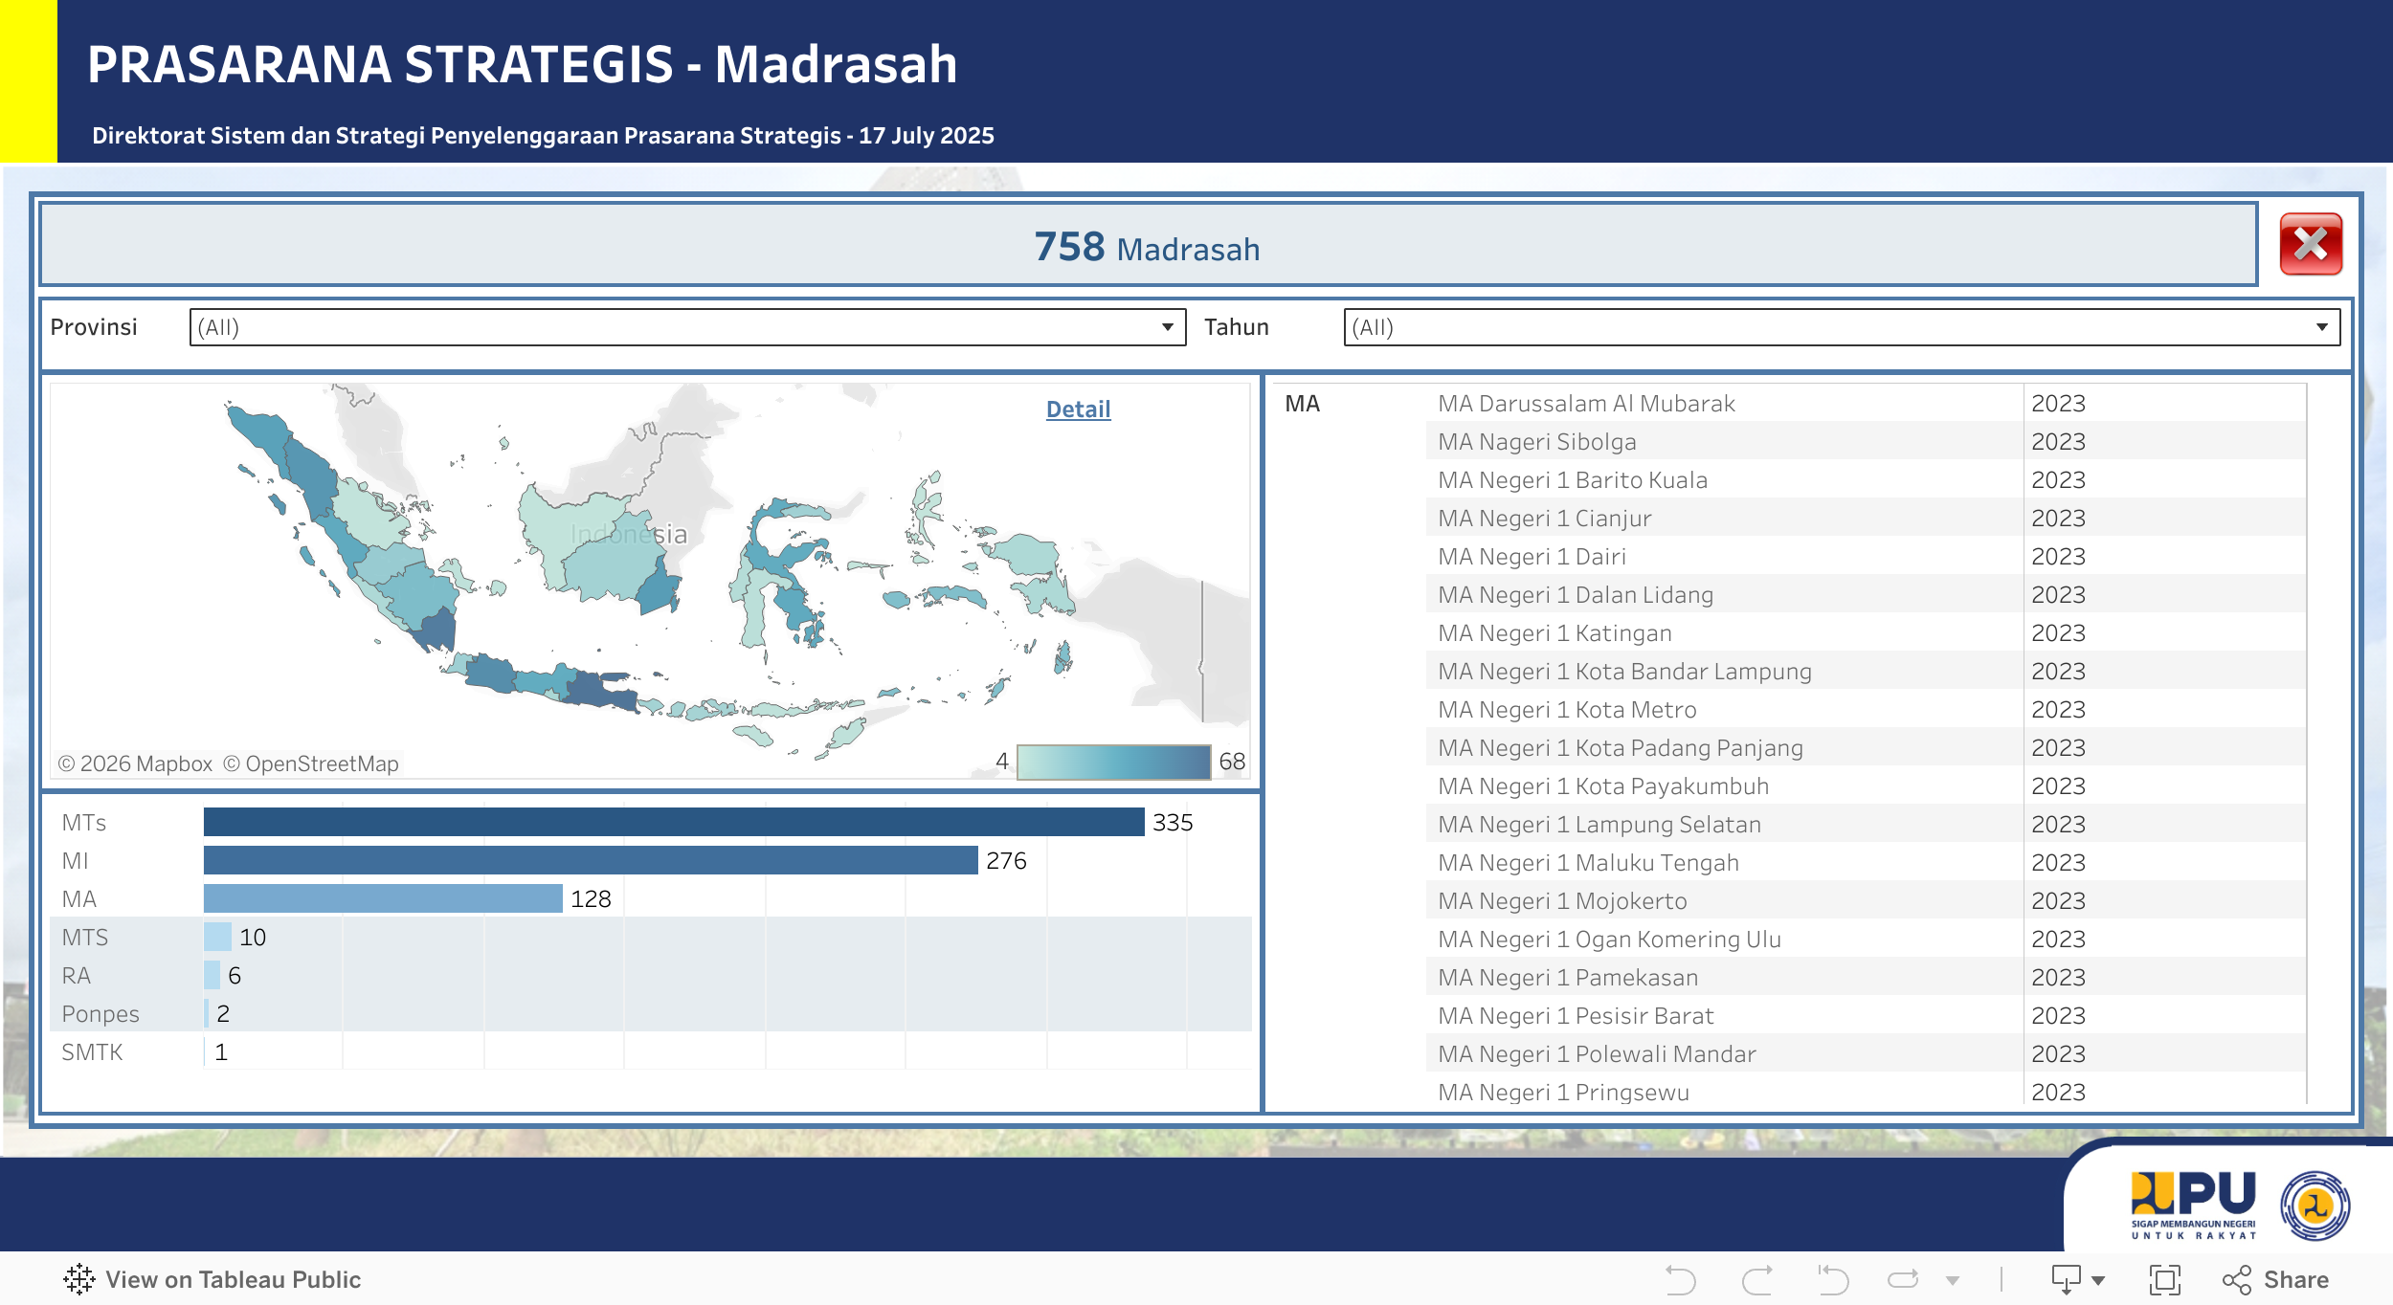Select the MA category bar

pyautogui.click(x=383, y=898)
